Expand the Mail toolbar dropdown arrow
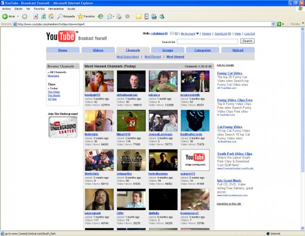 click(x=113, y=17)
